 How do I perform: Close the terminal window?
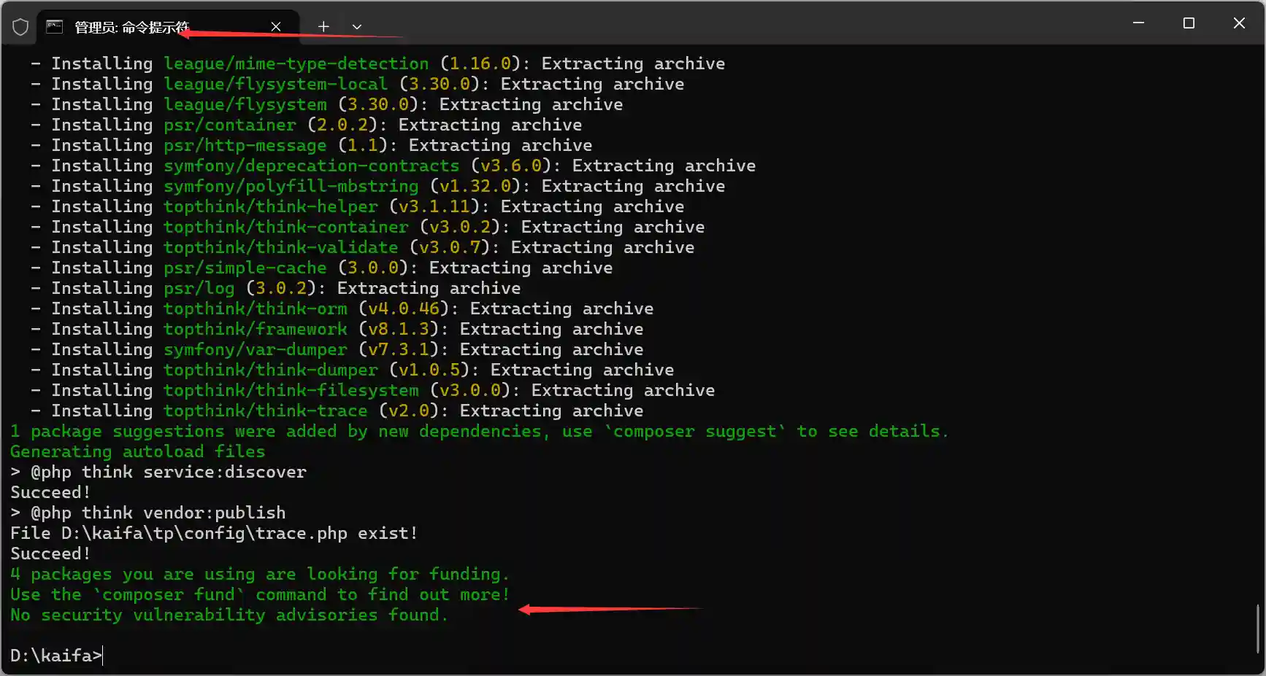pos(1239,23)
